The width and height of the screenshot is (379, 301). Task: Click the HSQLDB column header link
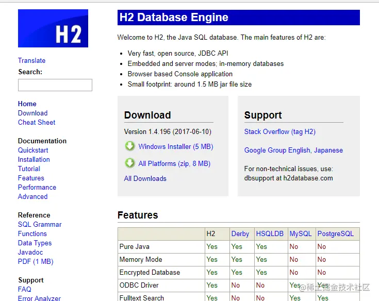[x=270, y=233]
